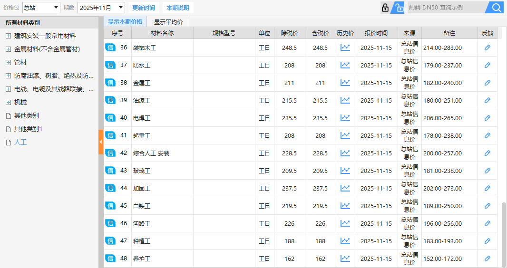Expand 电线、电缆及其线路联接 category
The height and width of the screenshot is (268, 507).
9,89
